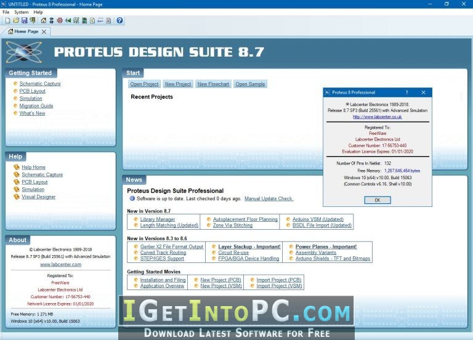This screenshot has height=340, width=473.
Task: Open the File menu
Action: click(x=6, y=12)
